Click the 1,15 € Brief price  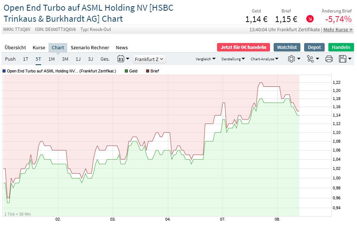pyautogui.click(x=286, y=19)
